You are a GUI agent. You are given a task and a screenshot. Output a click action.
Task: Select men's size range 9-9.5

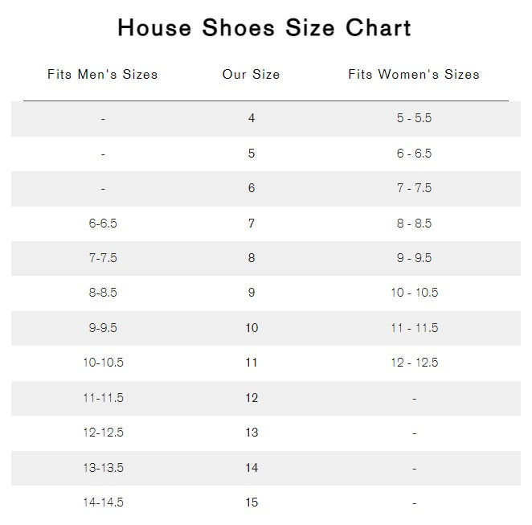tap(103, 328)
